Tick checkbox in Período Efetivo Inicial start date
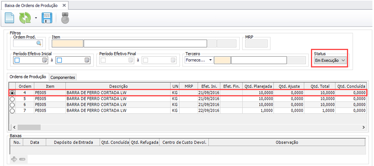The width and height of the screenshot is (374, 166). pyautogui.click(x=17, y=60)
